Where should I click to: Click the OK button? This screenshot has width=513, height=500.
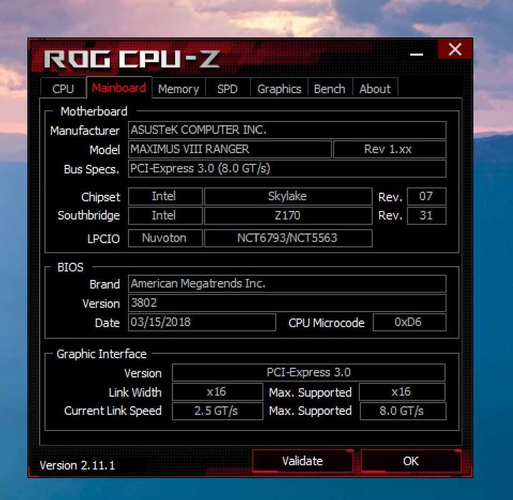[411, 461]
